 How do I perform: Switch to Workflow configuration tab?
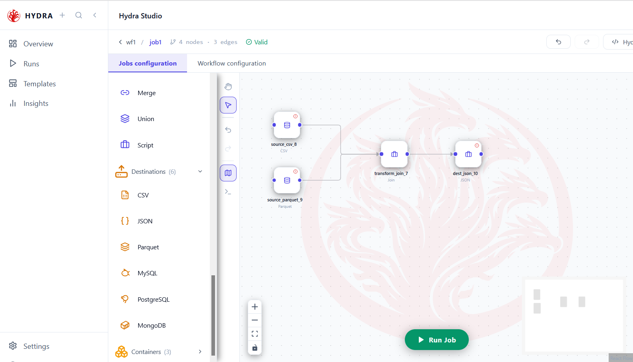(232, 63)
